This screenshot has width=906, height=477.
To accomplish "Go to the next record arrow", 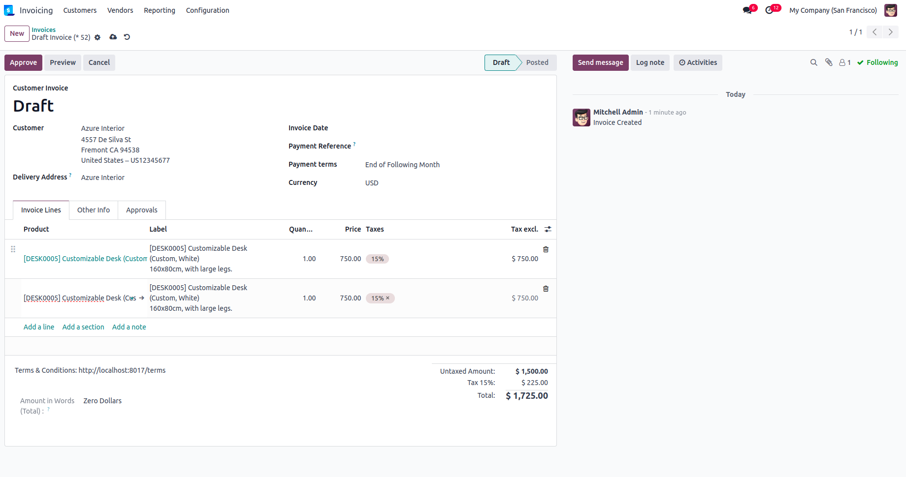I will point(890,32).
